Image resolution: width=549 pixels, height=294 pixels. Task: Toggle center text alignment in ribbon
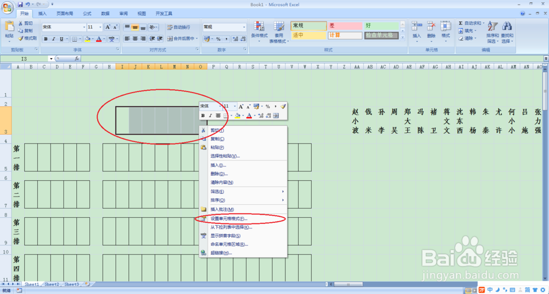tap(135, 38)
